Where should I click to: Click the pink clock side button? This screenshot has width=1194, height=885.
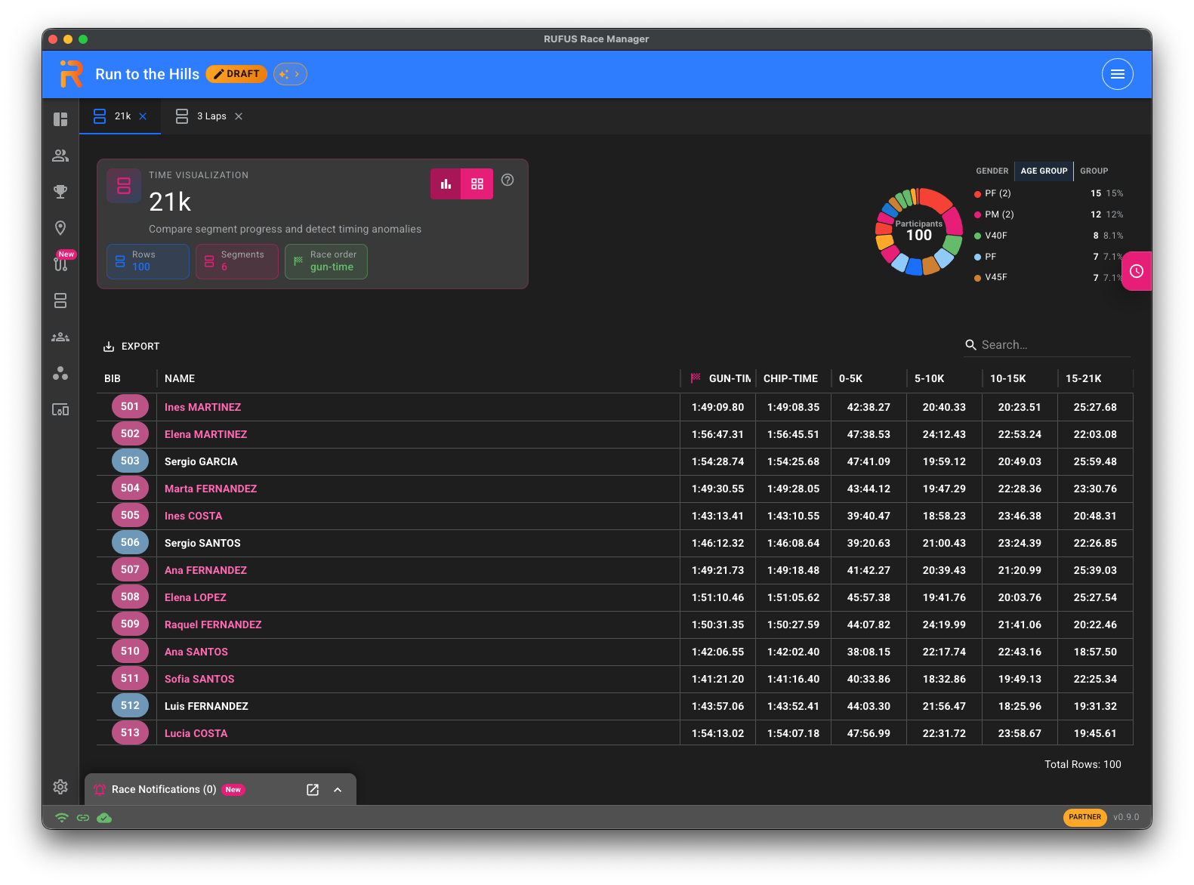pyautogui.click(x=1137, y=271)
